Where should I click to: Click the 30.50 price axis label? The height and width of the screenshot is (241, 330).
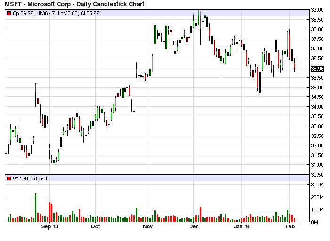coord(317,175)
